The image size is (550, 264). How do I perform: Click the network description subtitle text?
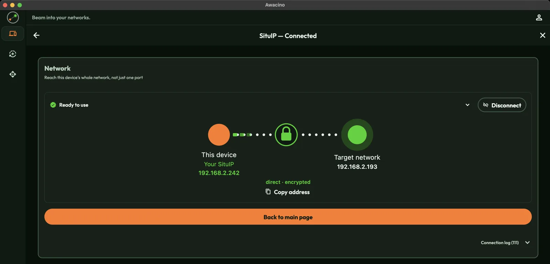click(x=93, y=77)
